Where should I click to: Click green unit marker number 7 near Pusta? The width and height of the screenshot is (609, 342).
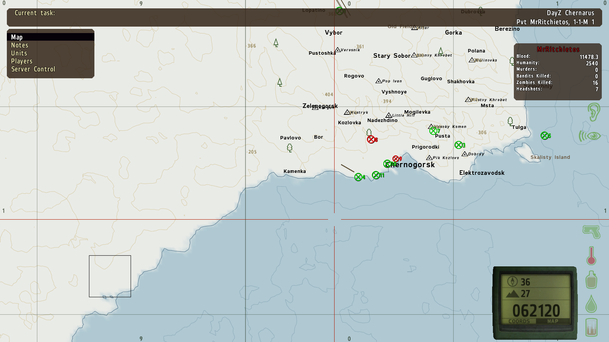click(433, 131)
